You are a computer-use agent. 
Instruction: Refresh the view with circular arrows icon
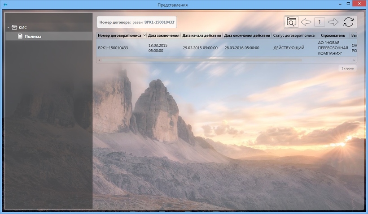tap(348, 22)
